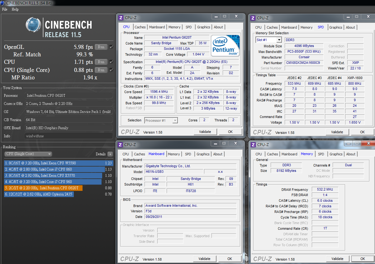
Task: Click Validate in the Memory window
Action: 337,259
